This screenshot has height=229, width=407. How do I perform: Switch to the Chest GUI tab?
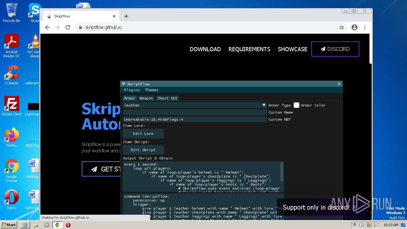[167, 98]
